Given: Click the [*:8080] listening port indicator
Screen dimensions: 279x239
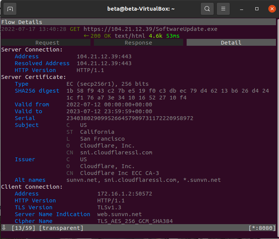Looking at the screenshot, I should tap(262, 228).
